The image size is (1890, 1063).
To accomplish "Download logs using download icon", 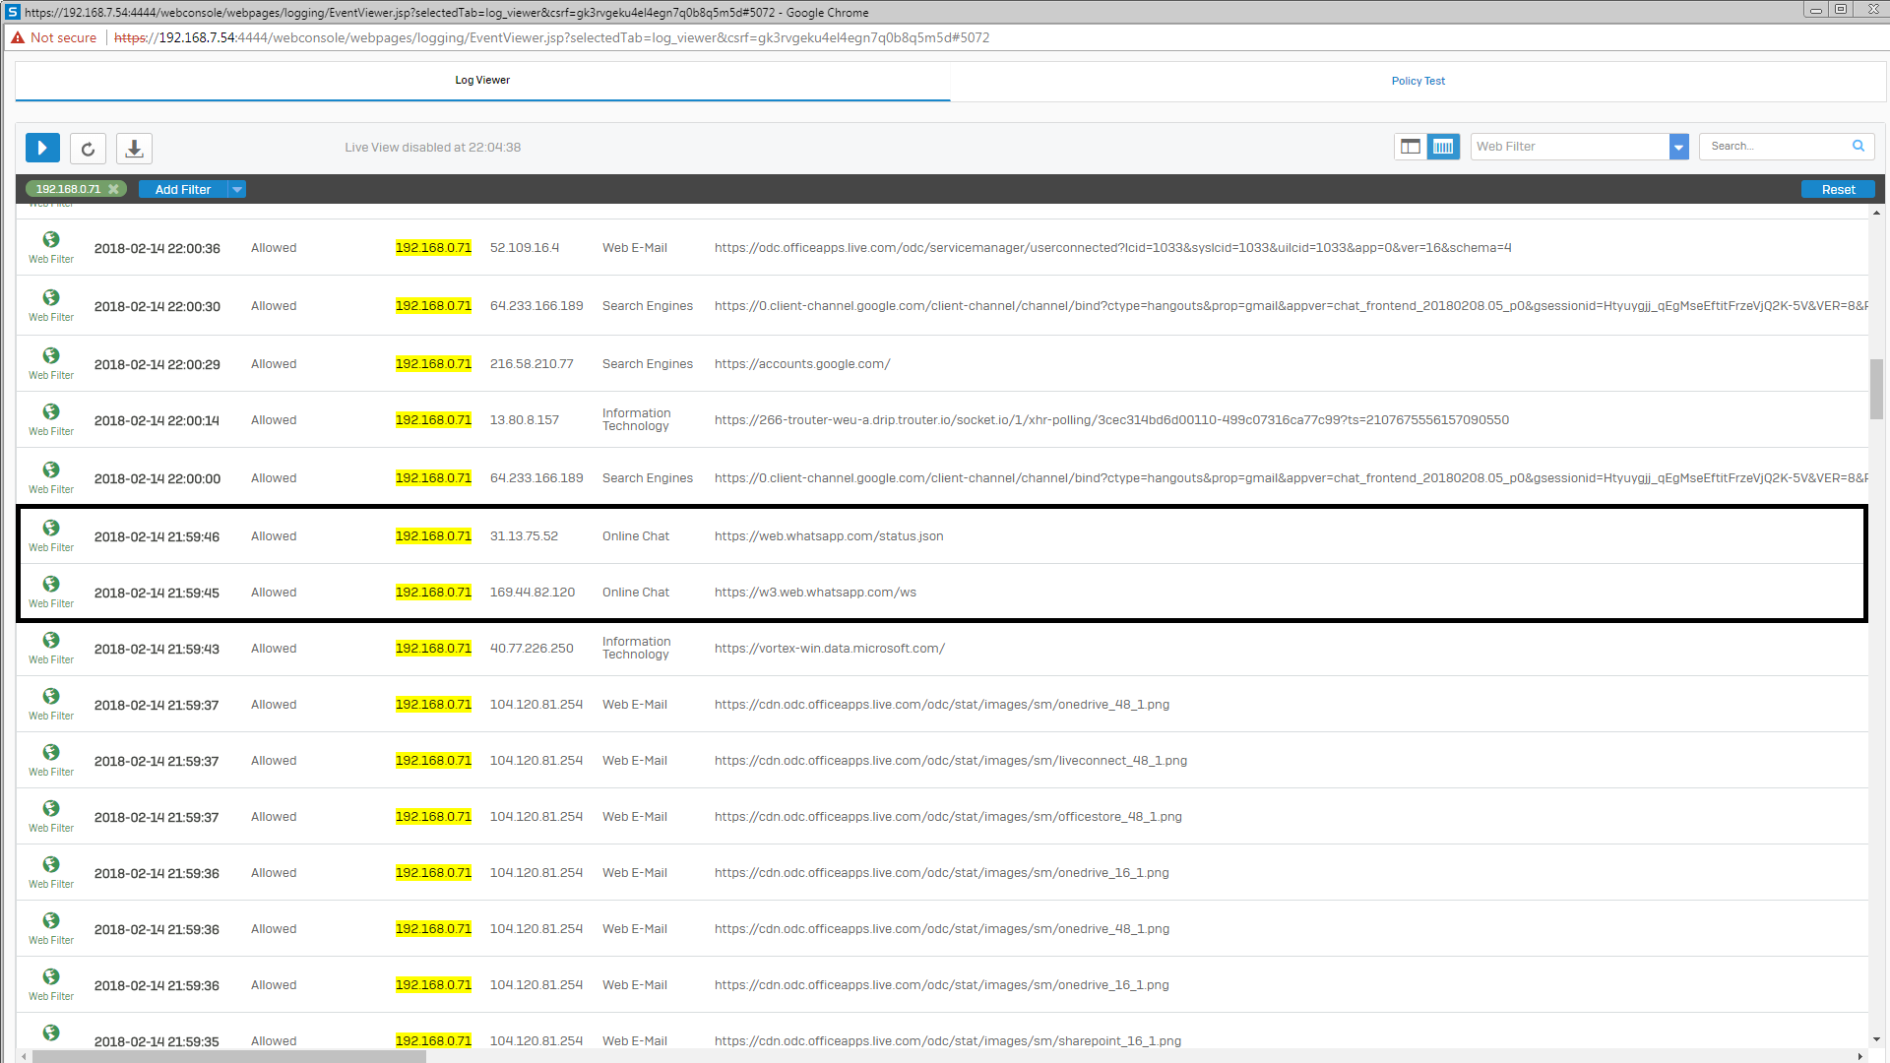I will pos(135,149).
